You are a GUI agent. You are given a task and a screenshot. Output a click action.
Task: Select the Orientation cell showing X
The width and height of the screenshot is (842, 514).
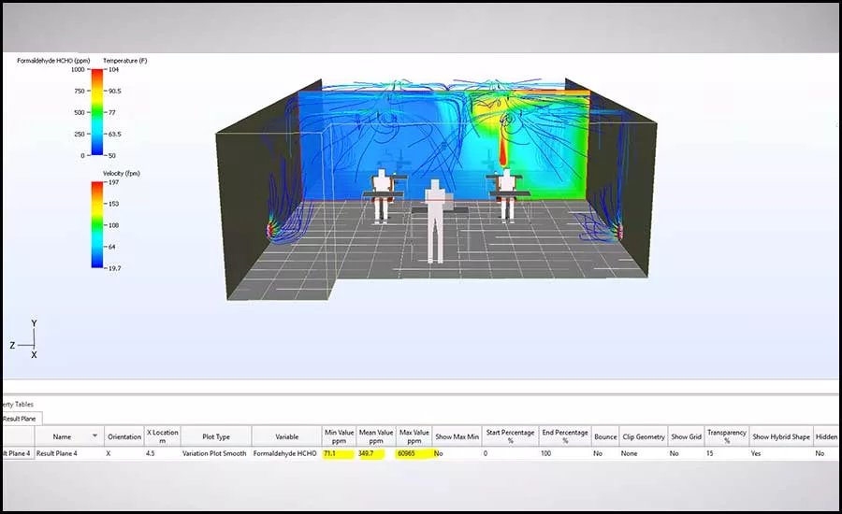tap(124, 453)
